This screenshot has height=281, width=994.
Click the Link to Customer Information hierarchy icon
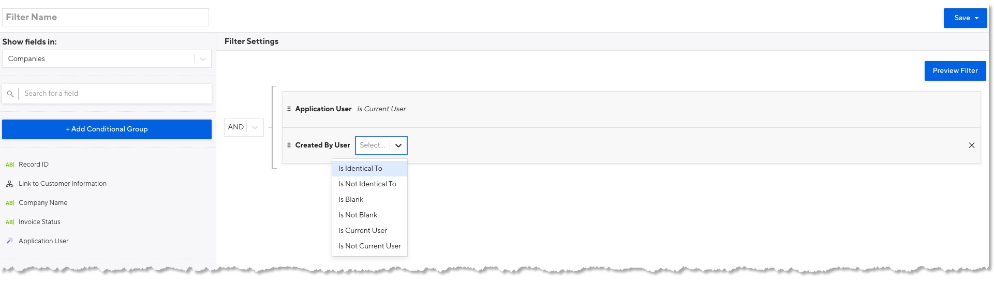pos(10,184)
